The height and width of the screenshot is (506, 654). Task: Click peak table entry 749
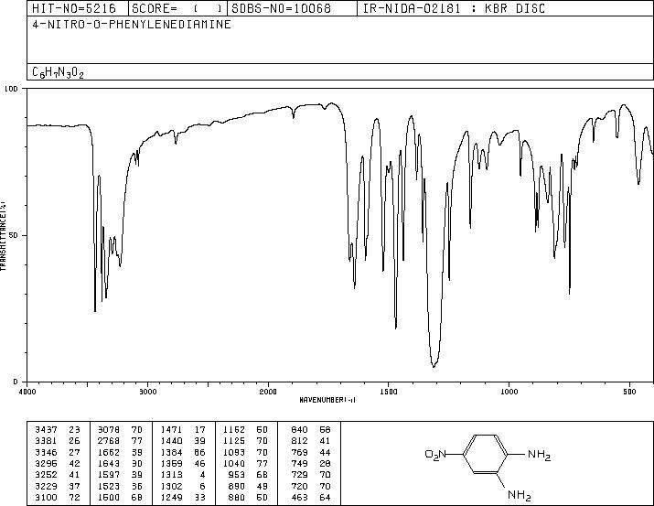(x=299, y=463)
